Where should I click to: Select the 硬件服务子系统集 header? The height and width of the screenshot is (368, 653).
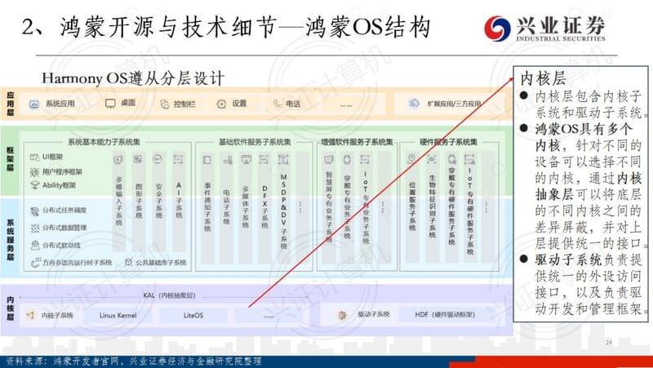point(448,142)
